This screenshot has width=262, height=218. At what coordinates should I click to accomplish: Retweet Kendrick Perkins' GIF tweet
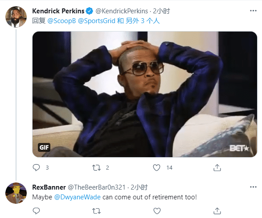pos(96,168)
